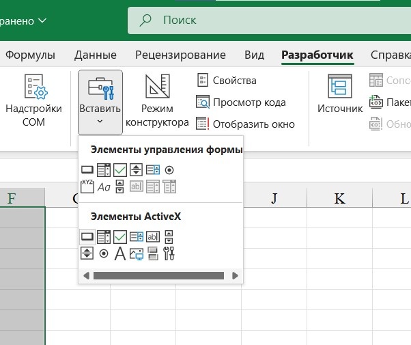Image resolution: width=411 pixels, height=345 pixels.
Task: Open the Вид tab
Action: (254, 55)
